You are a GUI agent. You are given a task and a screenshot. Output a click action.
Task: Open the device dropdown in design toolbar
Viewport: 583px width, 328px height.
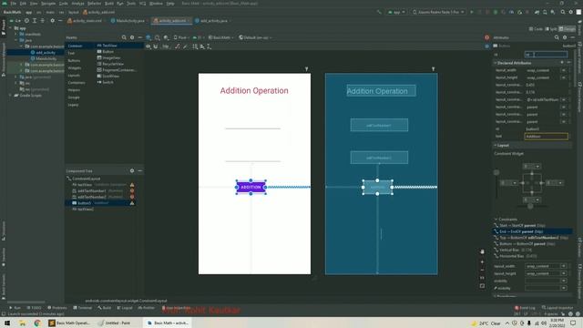coord(180,37)
